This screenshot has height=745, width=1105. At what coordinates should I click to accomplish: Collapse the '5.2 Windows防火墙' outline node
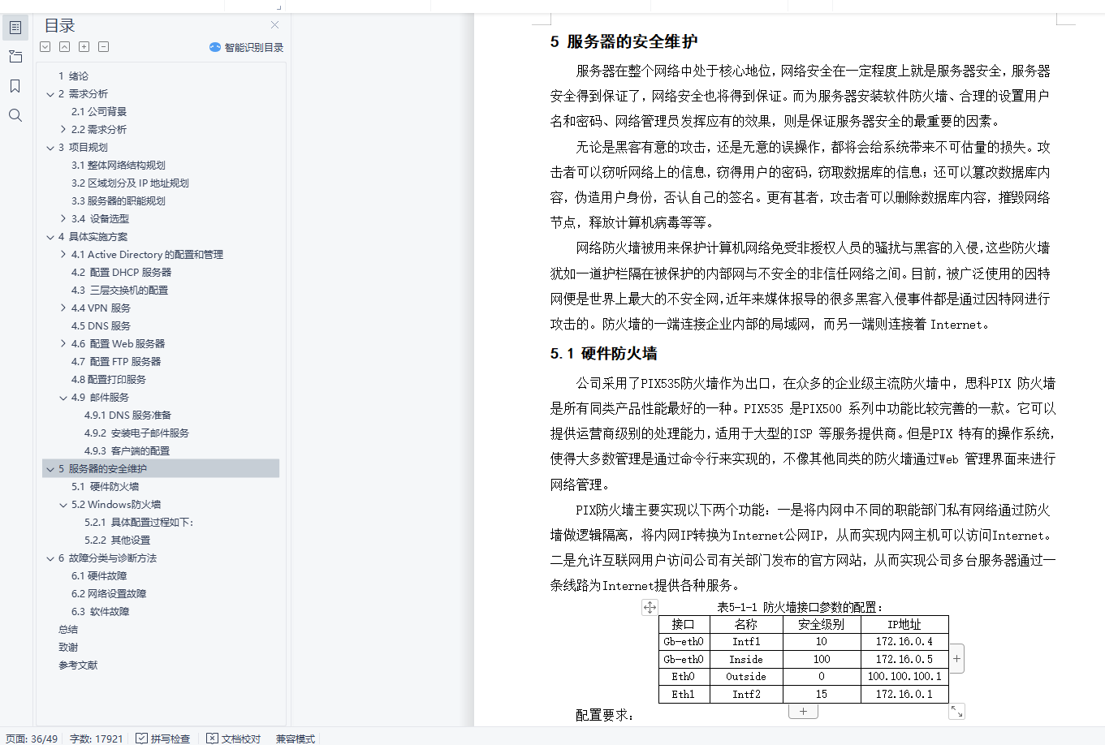(63, 505)
